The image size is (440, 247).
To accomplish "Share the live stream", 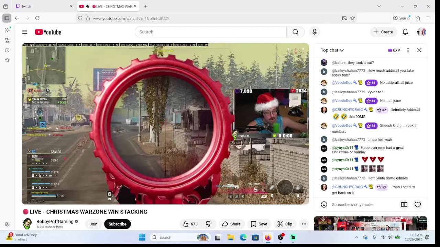I will 231,224.
